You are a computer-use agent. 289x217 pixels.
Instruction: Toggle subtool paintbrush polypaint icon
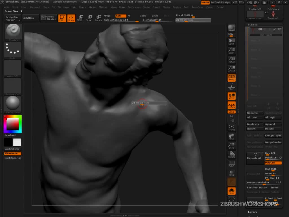[274, 29]
